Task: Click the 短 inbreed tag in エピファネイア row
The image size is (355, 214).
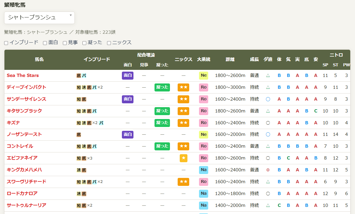Action: (x=79, y=158)
